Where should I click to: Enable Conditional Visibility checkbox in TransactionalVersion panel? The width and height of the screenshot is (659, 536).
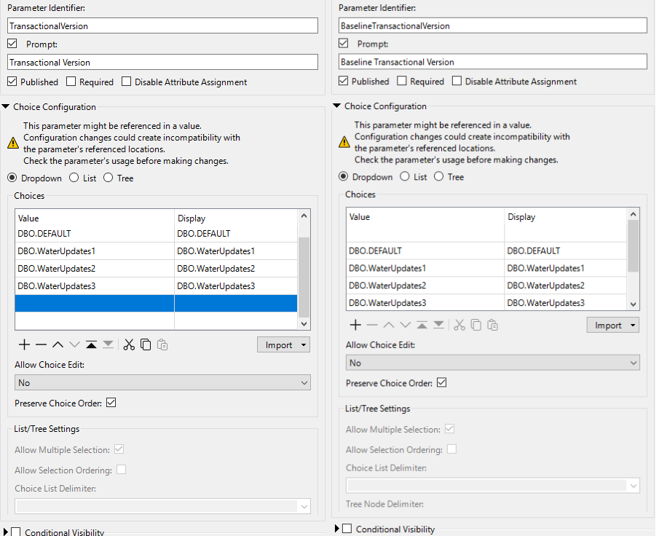(15, 532)
